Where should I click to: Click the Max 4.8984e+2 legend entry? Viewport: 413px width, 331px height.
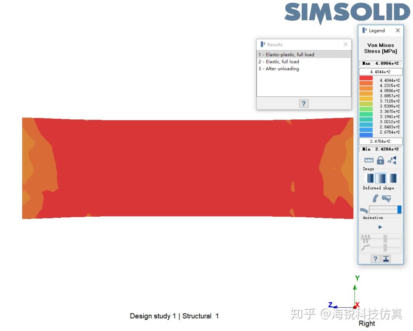coord(380,63)
